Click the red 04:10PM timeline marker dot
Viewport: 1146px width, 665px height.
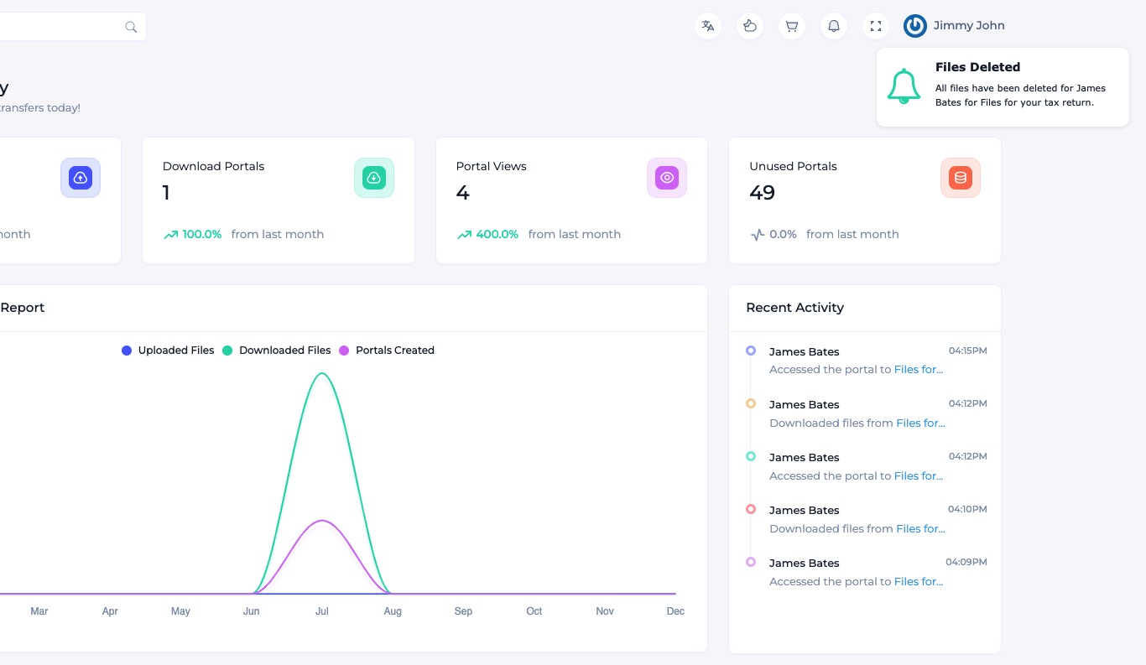(751, 509)
